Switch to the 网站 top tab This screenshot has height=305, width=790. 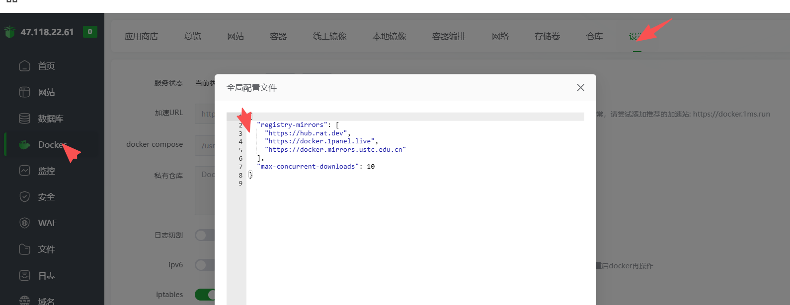coord(236,36)
